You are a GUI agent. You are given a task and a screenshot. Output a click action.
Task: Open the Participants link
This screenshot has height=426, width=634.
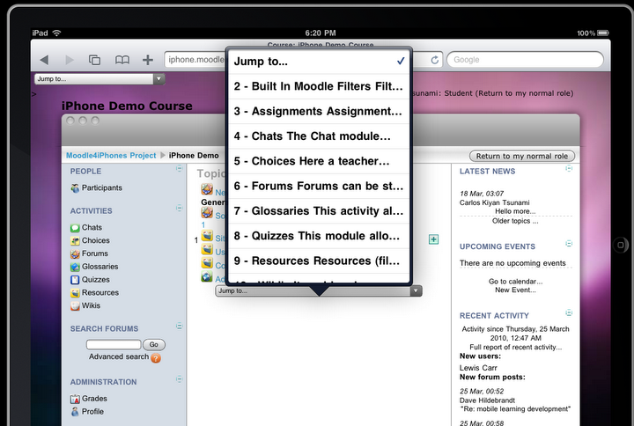pos(102,188)
